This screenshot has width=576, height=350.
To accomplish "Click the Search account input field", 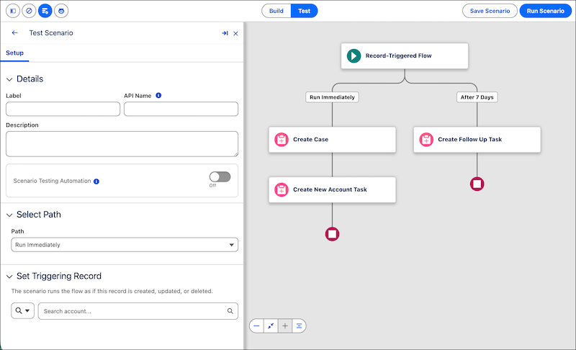I will (x=138, y=311).
